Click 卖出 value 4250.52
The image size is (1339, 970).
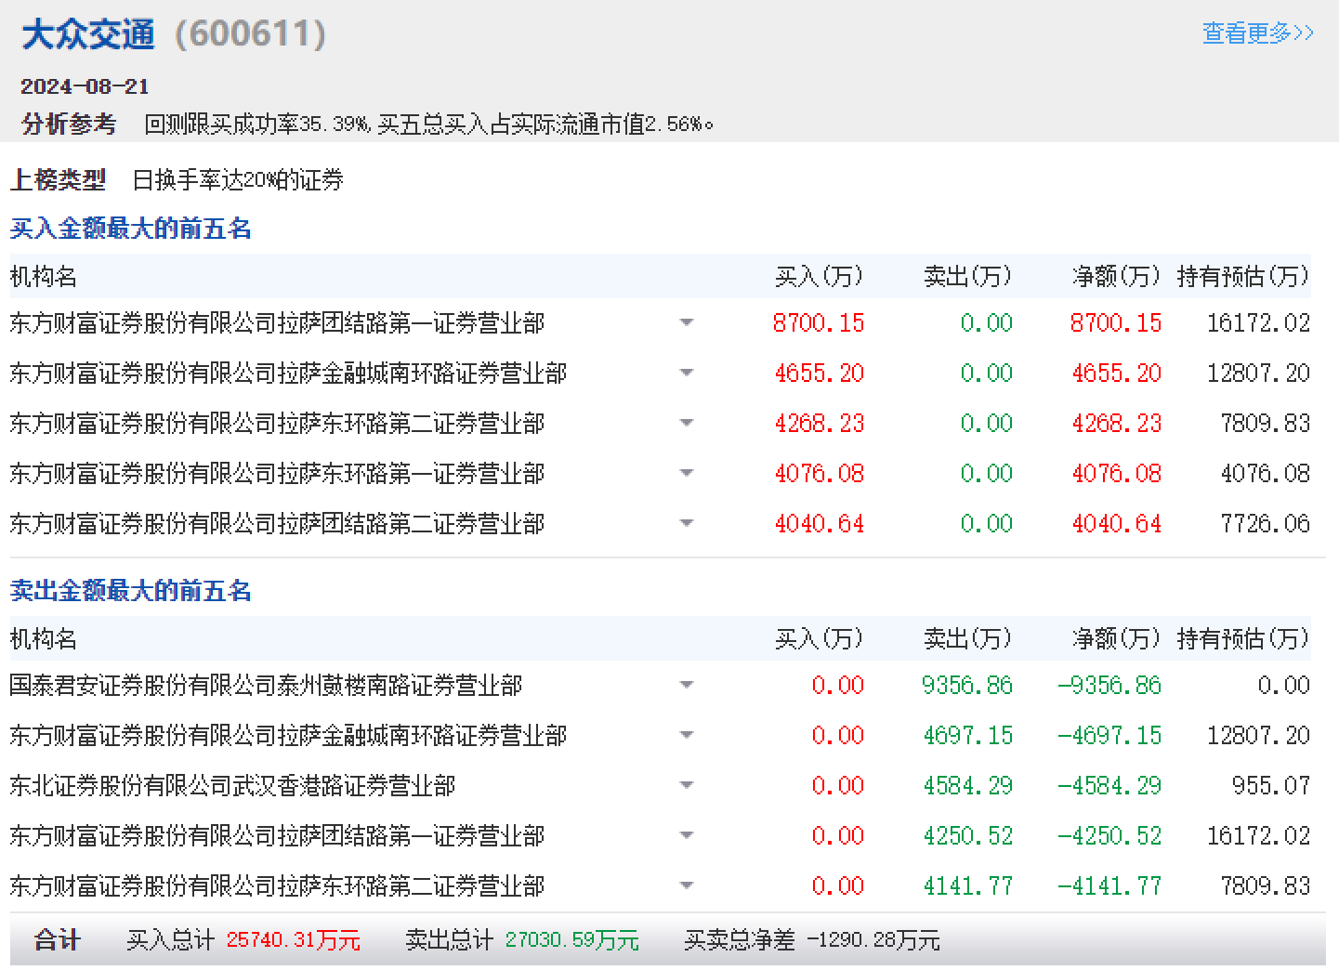[968, 836]
